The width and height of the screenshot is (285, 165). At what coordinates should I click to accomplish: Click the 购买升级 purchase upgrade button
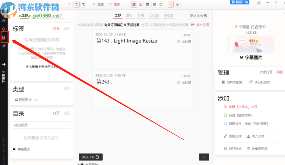coord(239,2)
